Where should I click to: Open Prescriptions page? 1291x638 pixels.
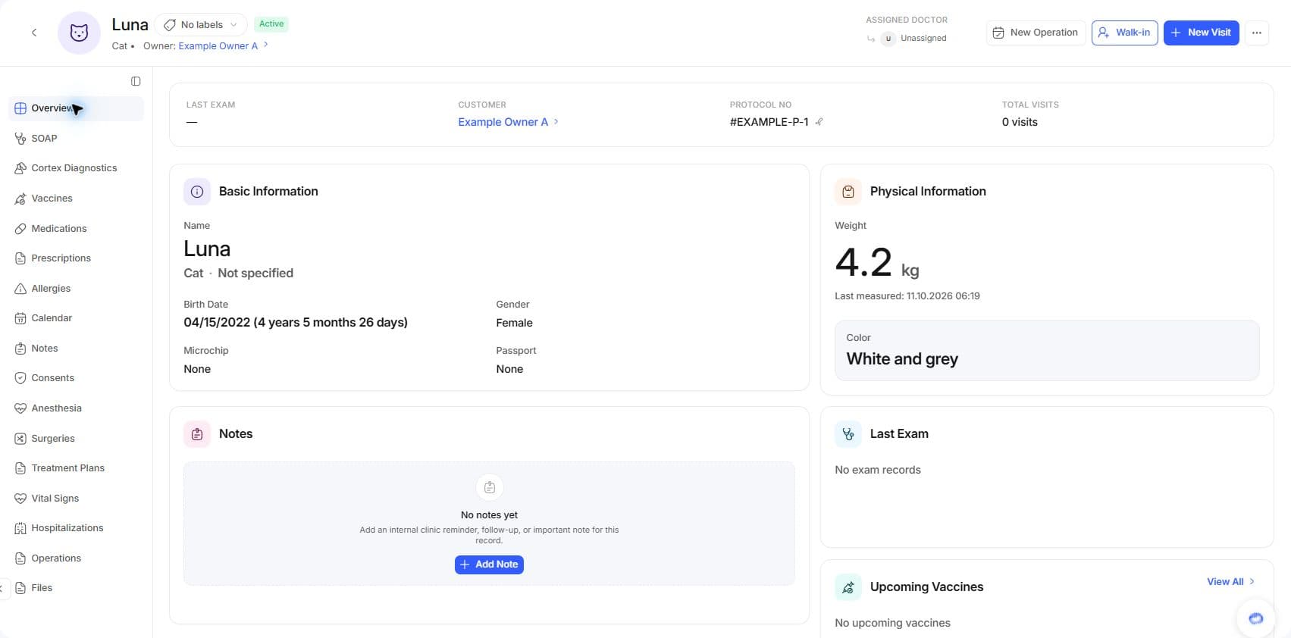pyautogui.click(x=76, y=258)
